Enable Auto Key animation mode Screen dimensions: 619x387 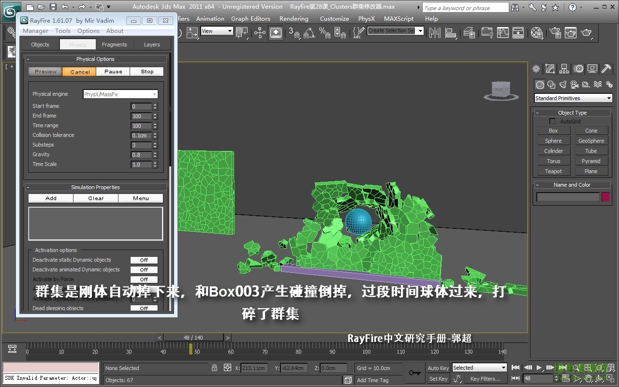[438, 368]
